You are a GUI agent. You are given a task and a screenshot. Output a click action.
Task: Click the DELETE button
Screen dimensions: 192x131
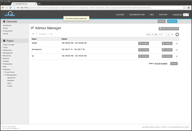[x=174, y=63]
